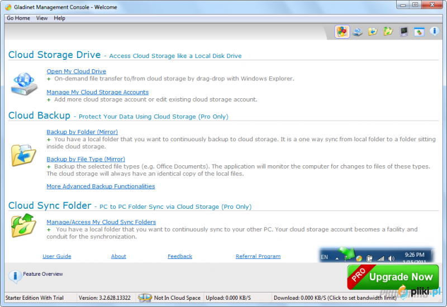Click the About link
Image resolution: width=447 pixels, height=307 pixels.
[x=118, y=256]
